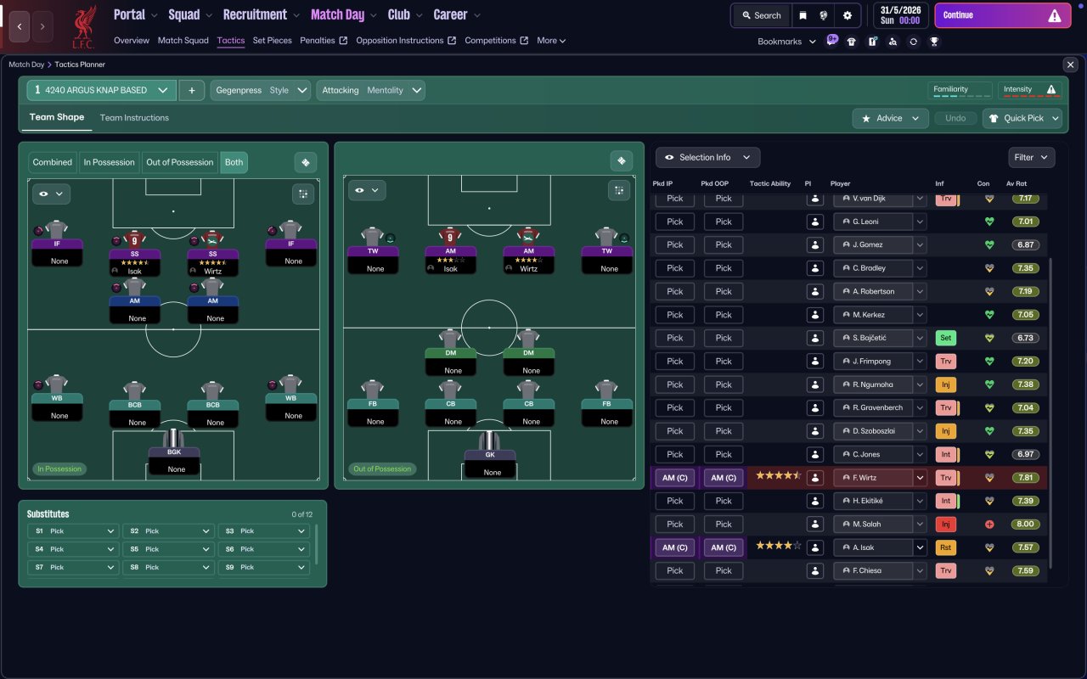Viewport: 1087px width, 679px height.
Task: Expand the Selection Info dropdown
Action: click(x=707, y=157)
